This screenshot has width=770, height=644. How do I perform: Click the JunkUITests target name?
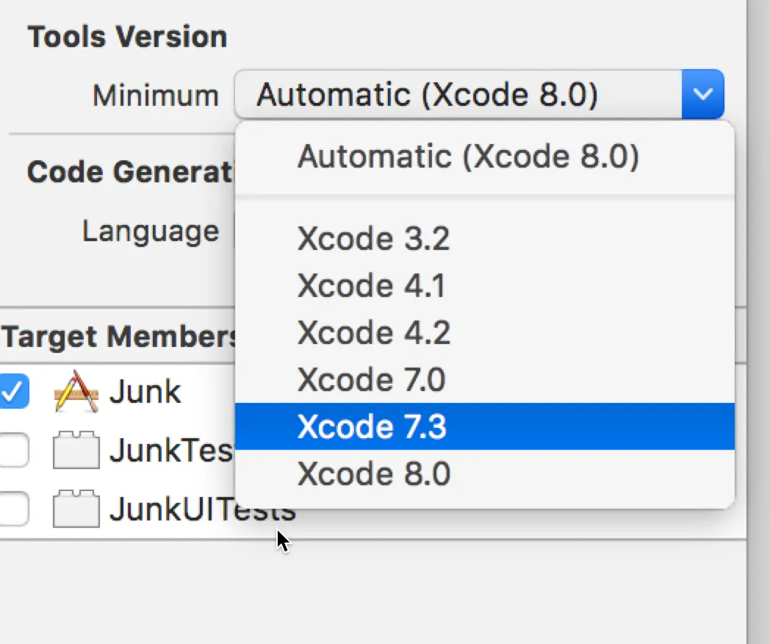coord(202,509)
